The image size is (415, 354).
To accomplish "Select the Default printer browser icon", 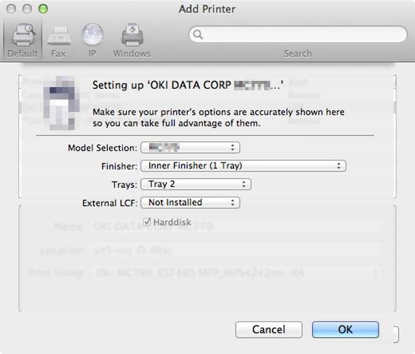I will [x=23, y=35].
